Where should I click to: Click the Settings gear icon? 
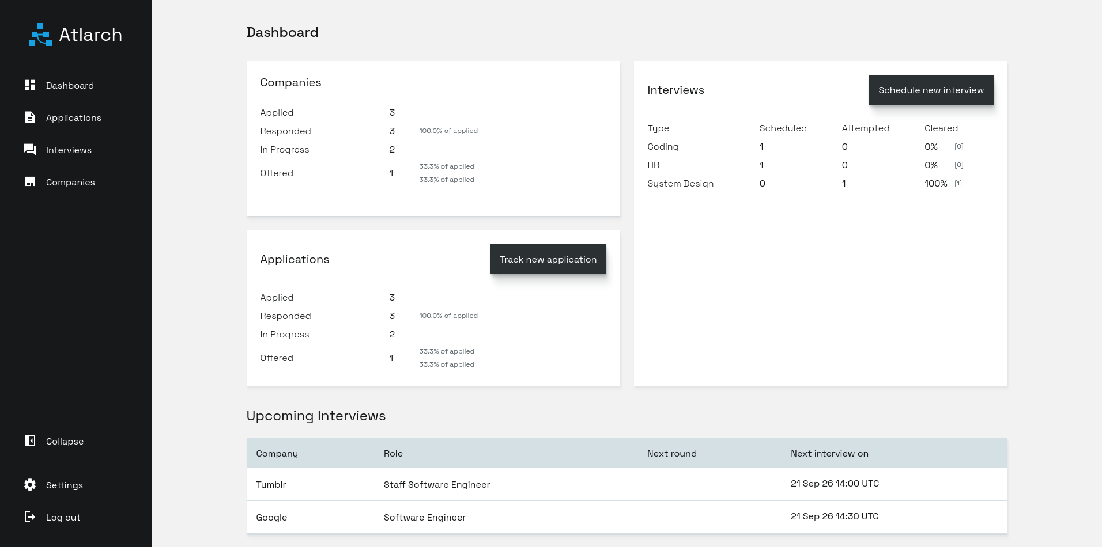(x=30, y=485)
